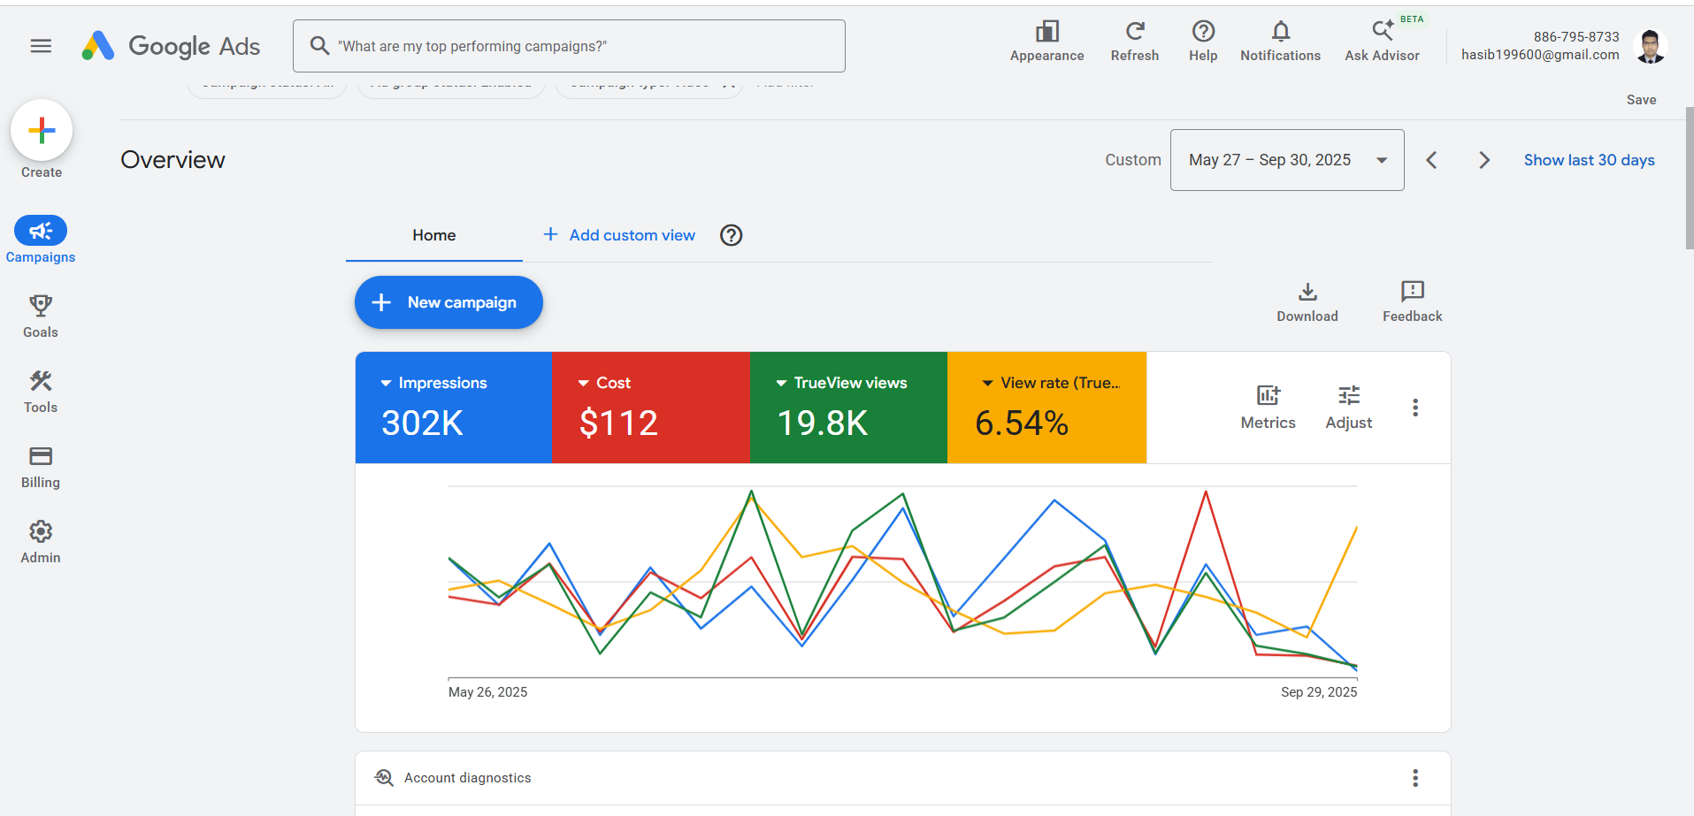The width and height of the screenshot is (1694, 816).
Task: Change the Impressions metric dropdown
Action: coord(434,383)
